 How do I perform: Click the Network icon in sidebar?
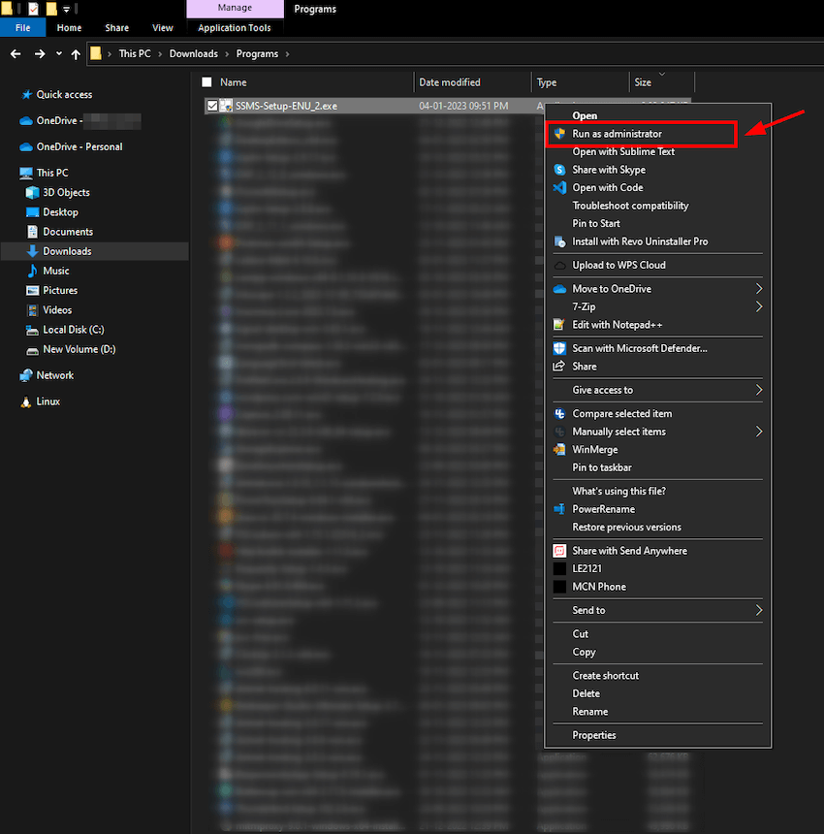click(25, 375)
